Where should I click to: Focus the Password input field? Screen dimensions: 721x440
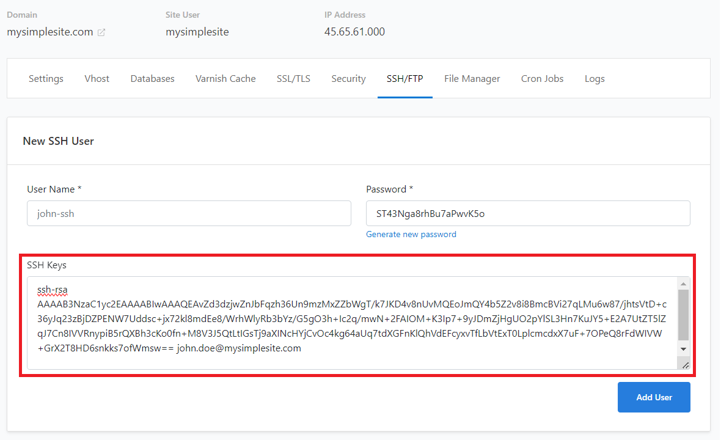528,213
